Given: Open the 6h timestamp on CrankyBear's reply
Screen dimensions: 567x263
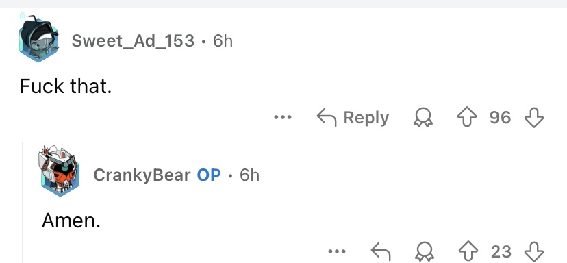Looking at the screenshot, I should coord(249,175).
